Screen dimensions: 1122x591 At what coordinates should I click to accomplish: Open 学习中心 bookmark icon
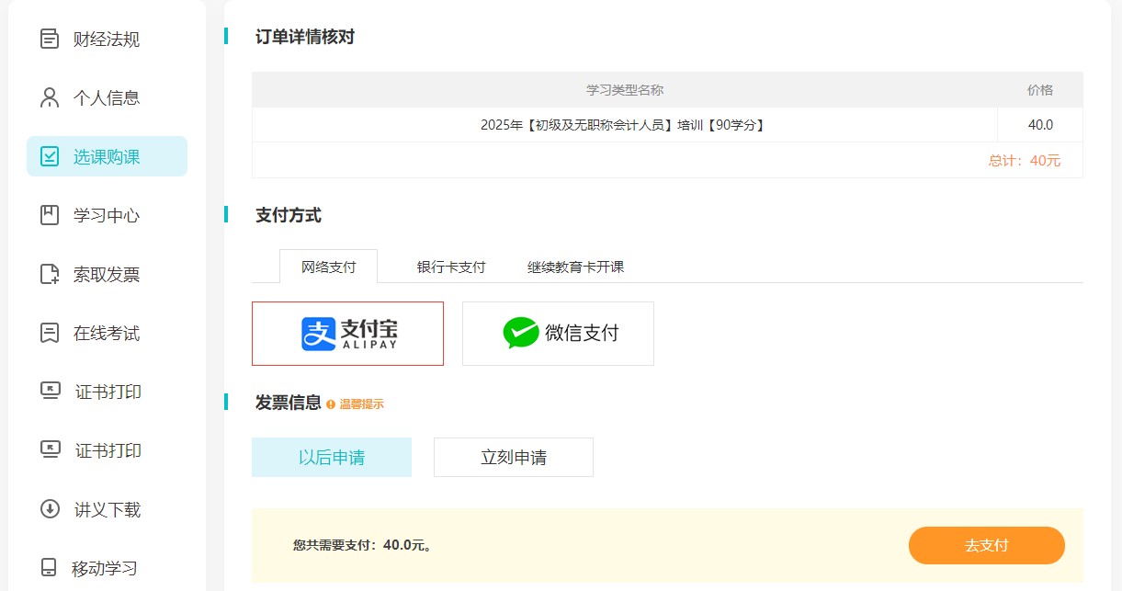[x=50, y=215]
